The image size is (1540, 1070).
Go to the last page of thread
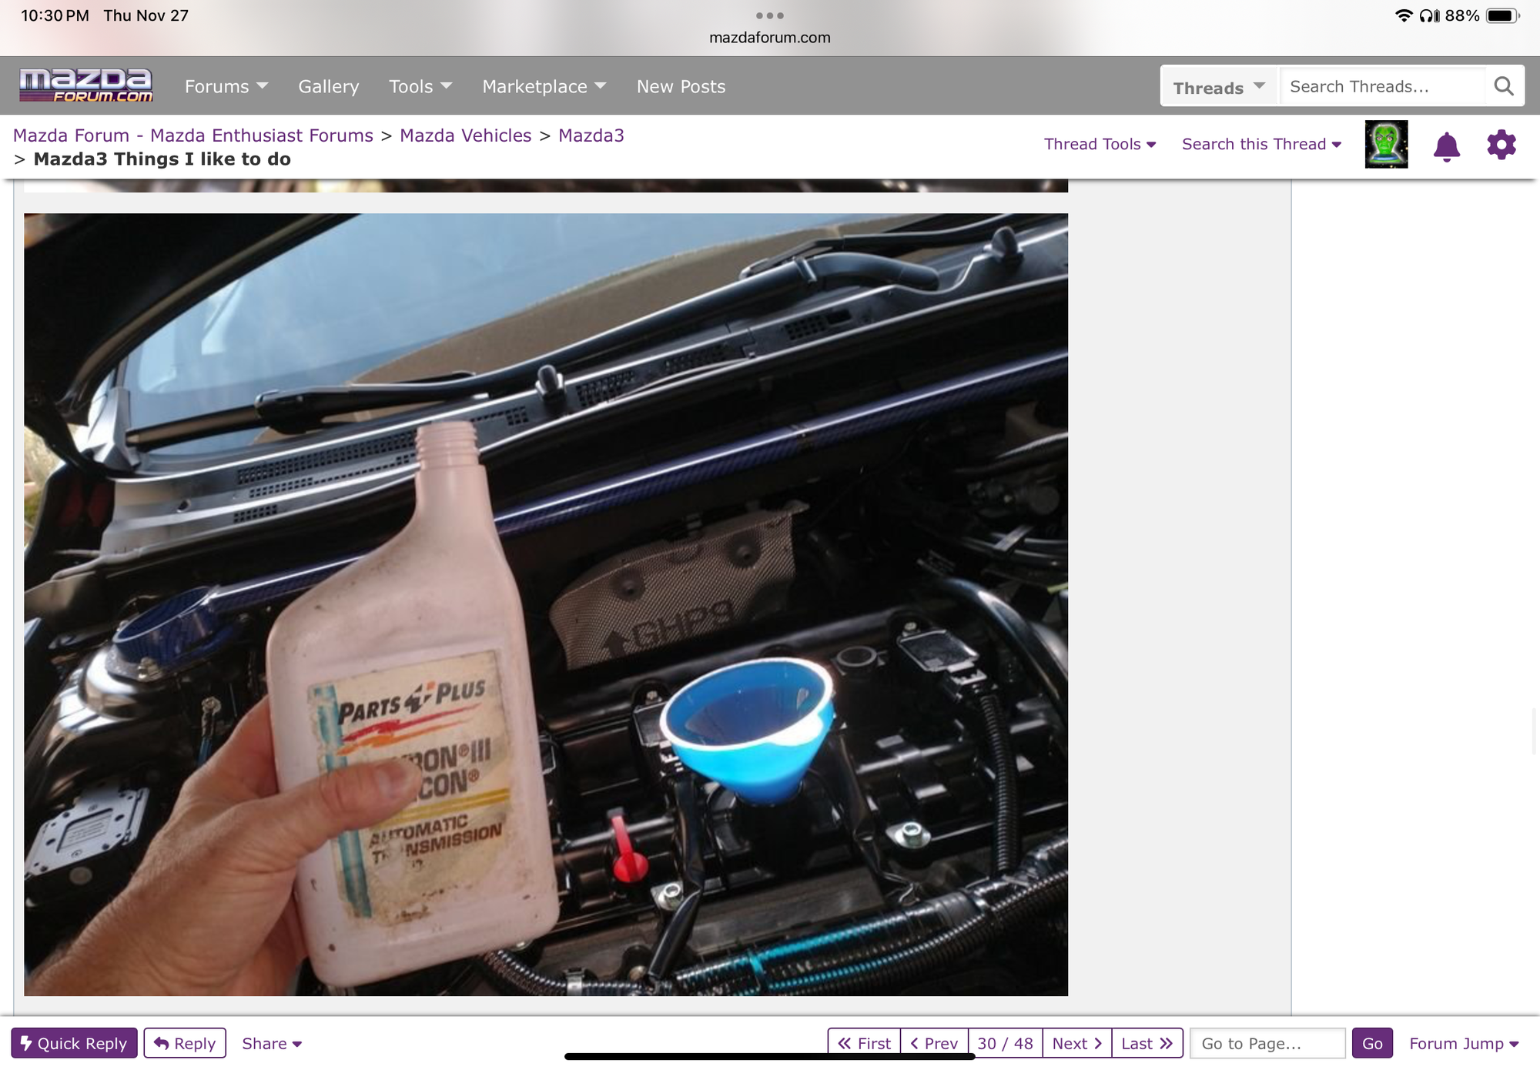pos(1147,1043)
